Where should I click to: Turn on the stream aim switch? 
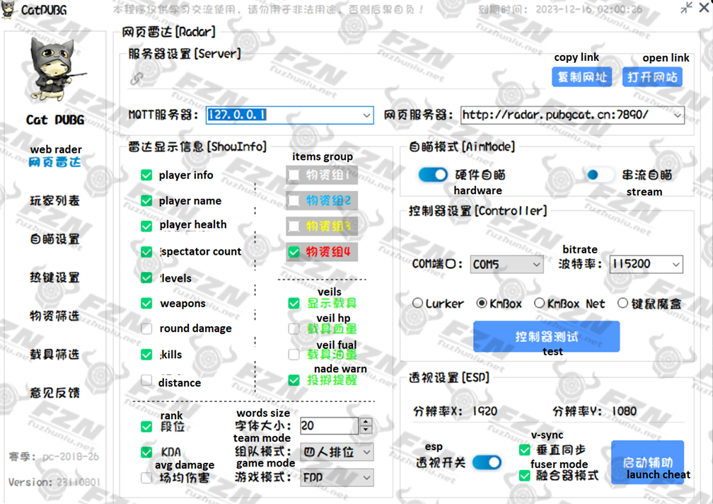[598, 175]
